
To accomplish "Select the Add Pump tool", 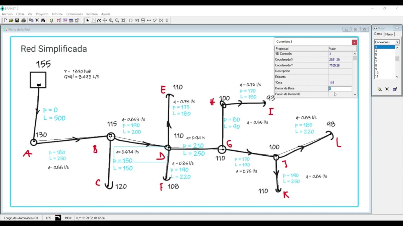I will coord(155,20).
